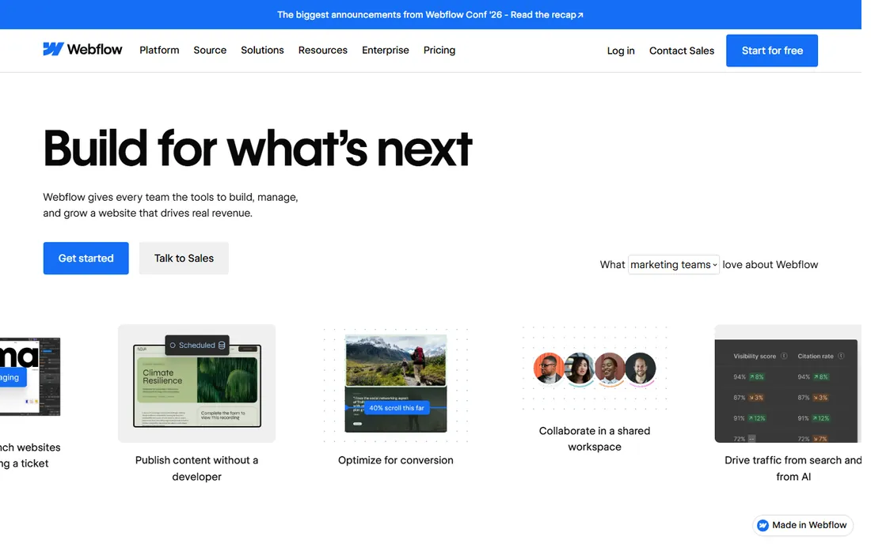Click the Made in Webflow badge

click(x=803, y=524)
